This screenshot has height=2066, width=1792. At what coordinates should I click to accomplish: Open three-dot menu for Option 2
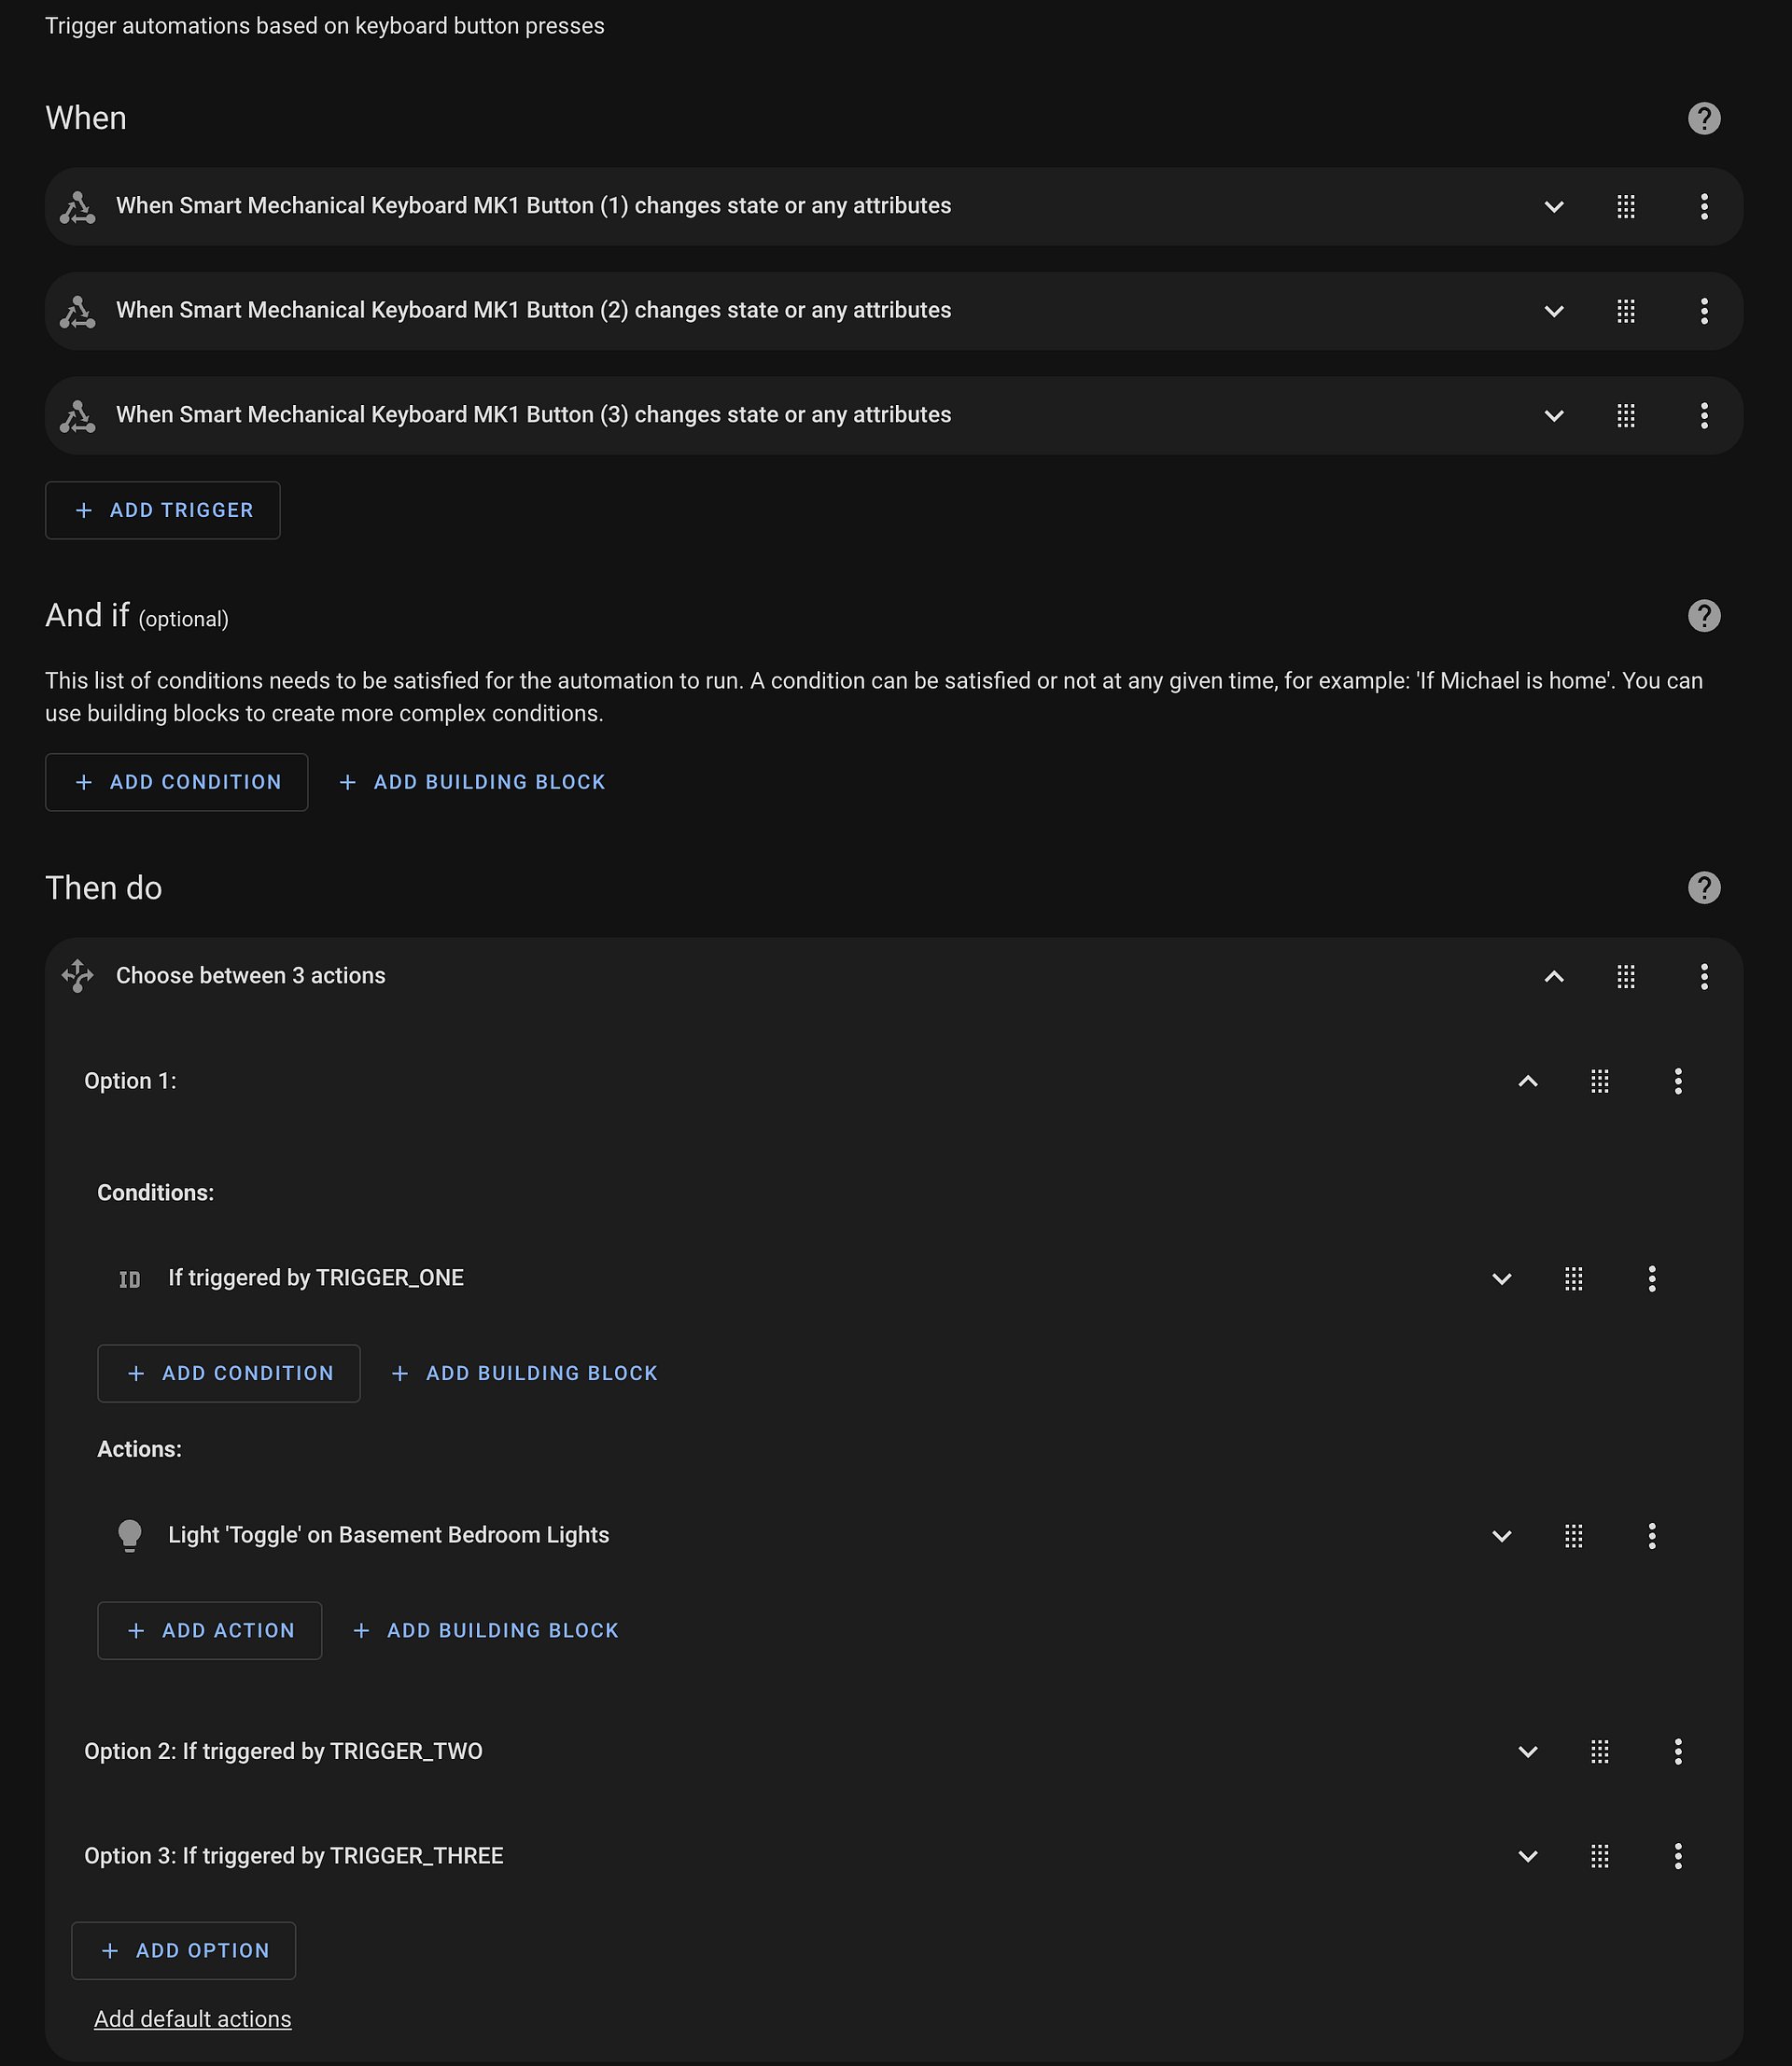(x=1678, y=1752)
